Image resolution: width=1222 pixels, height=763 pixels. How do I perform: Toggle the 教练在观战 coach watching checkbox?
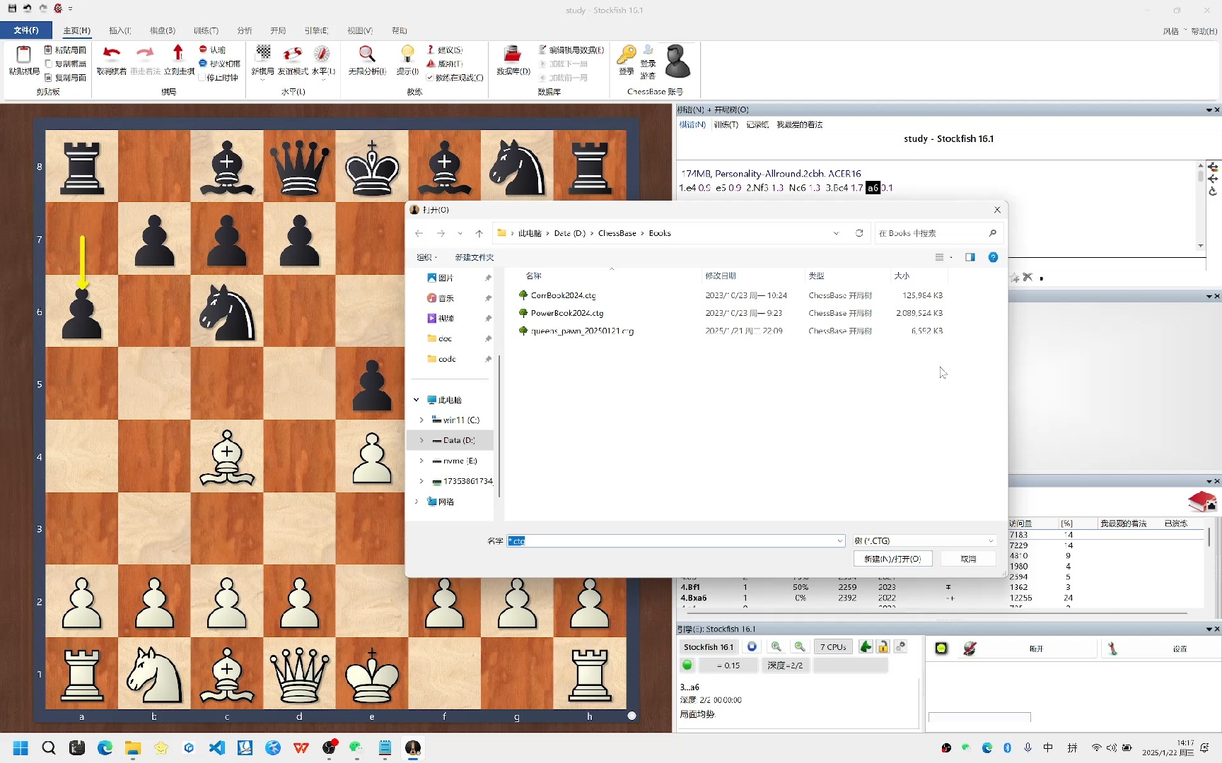(x=430, y=78)
